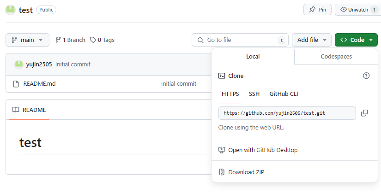Click the Download ZIP option
This screenshot has width=381, height=194.
tap(295, 172)
